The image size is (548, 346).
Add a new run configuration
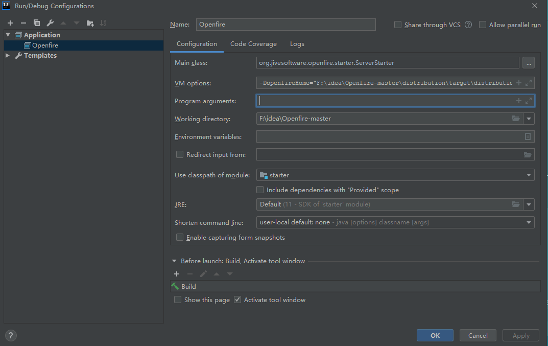pos(10,23)
